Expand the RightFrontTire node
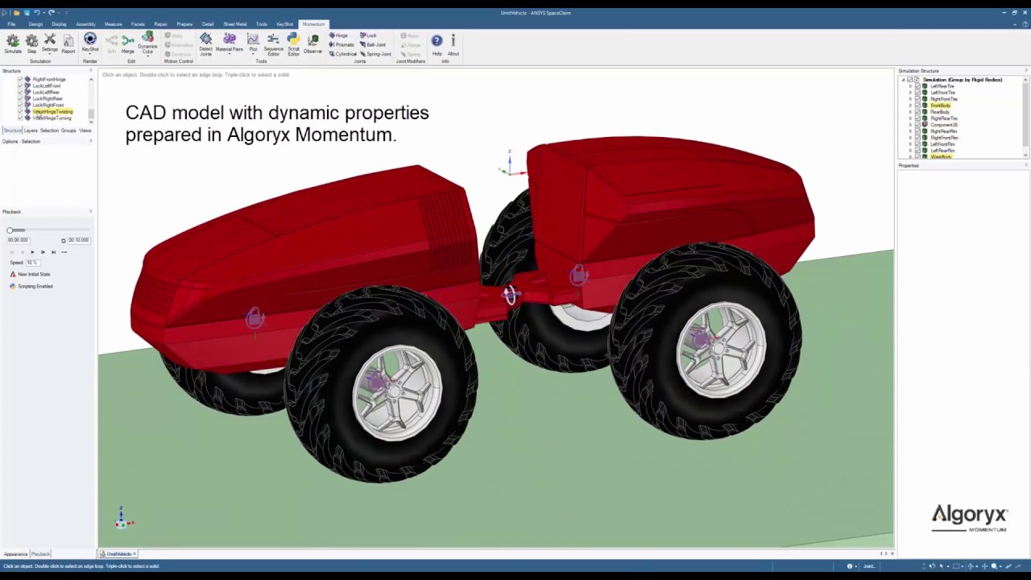 [x=911, y=99]
